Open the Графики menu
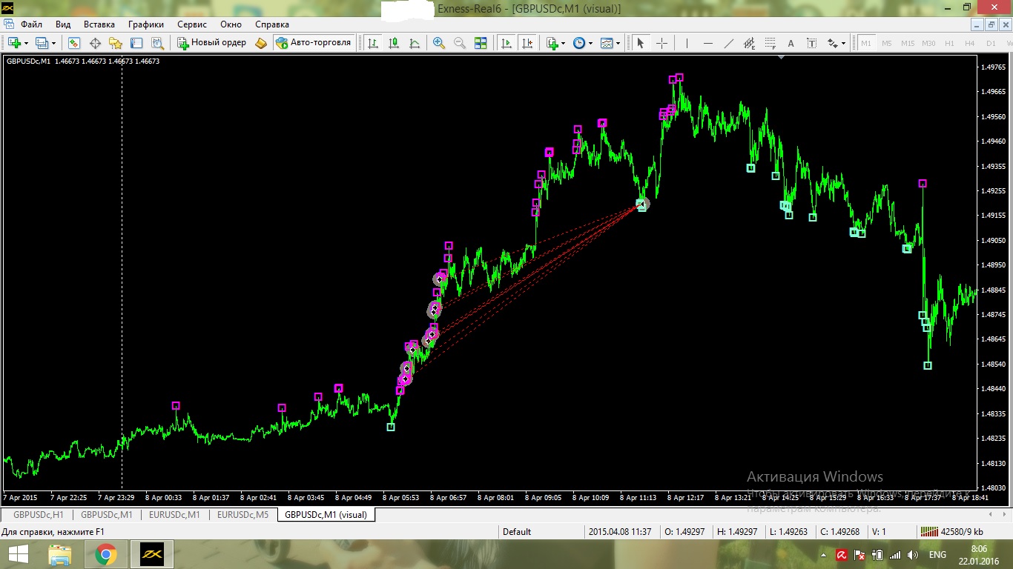The height and width of the screenshot is (569, 1013). pyautogui.click(x=146, y=24)
